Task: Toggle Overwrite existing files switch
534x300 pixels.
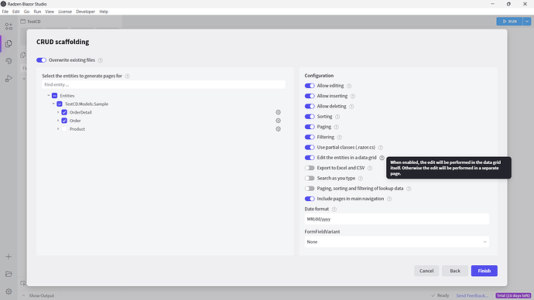Action: coord(41,60)
